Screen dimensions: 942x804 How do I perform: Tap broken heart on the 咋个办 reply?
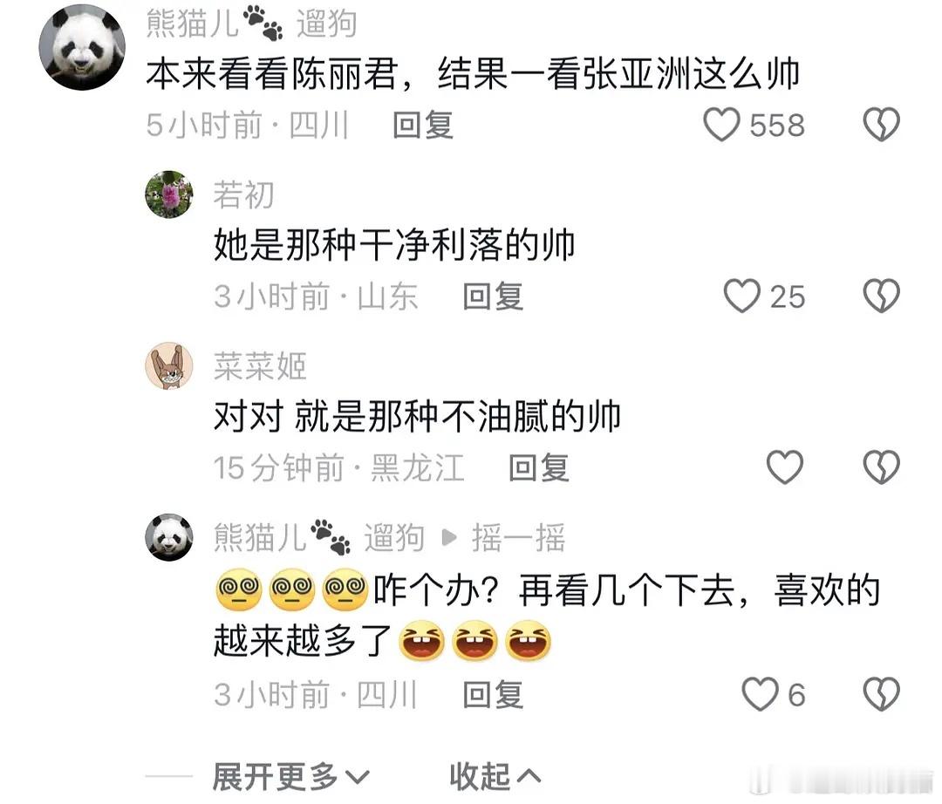881,695
